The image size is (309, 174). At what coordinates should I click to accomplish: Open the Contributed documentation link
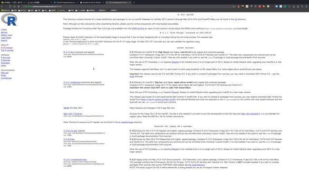[x=6, y=78]
